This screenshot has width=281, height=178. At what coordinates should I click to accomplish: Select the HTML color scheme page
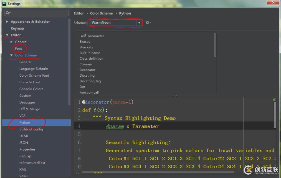click(24, 136)
